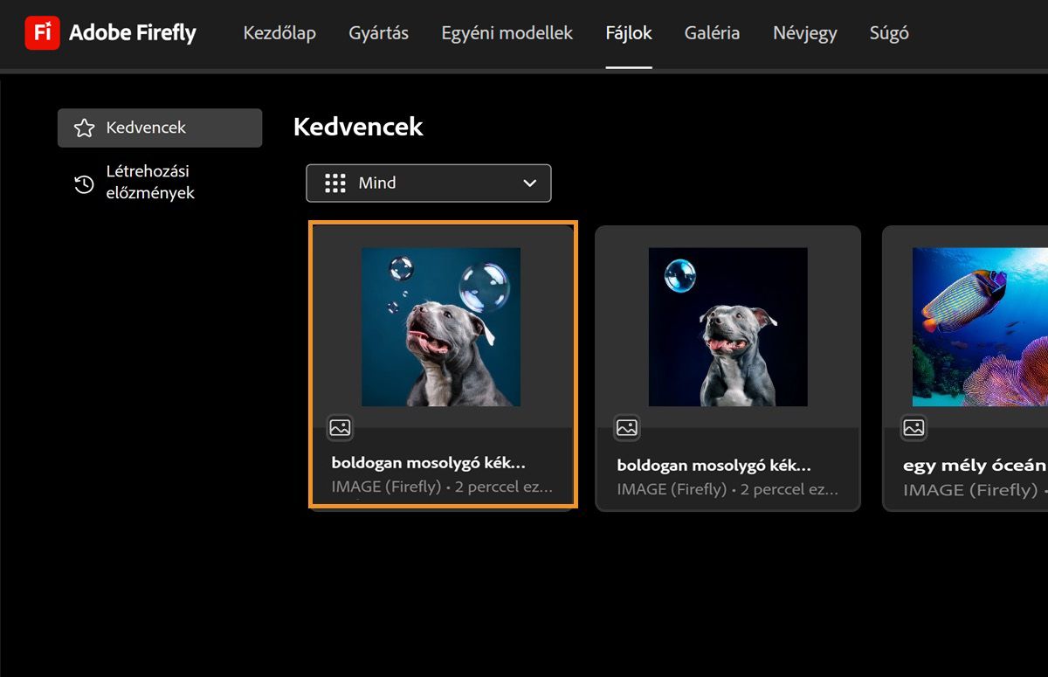The image size is (1048, 677).
Task: Open dog with single bubble thumbnail
Action: tap(727, 327)
